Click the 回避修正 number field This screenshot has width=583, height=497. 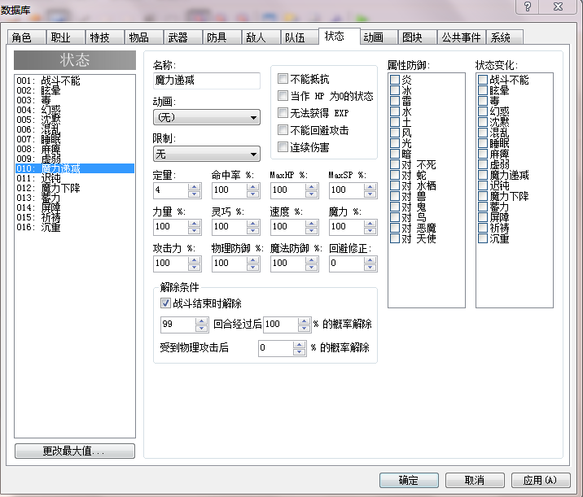tap(347, 264)
